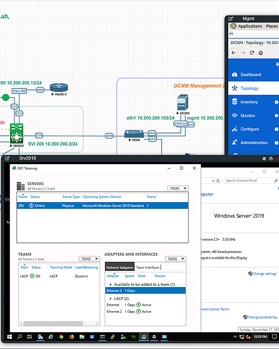Pin the DCNM navigation sidebar
Screen dimensions: 279x349
277,65
